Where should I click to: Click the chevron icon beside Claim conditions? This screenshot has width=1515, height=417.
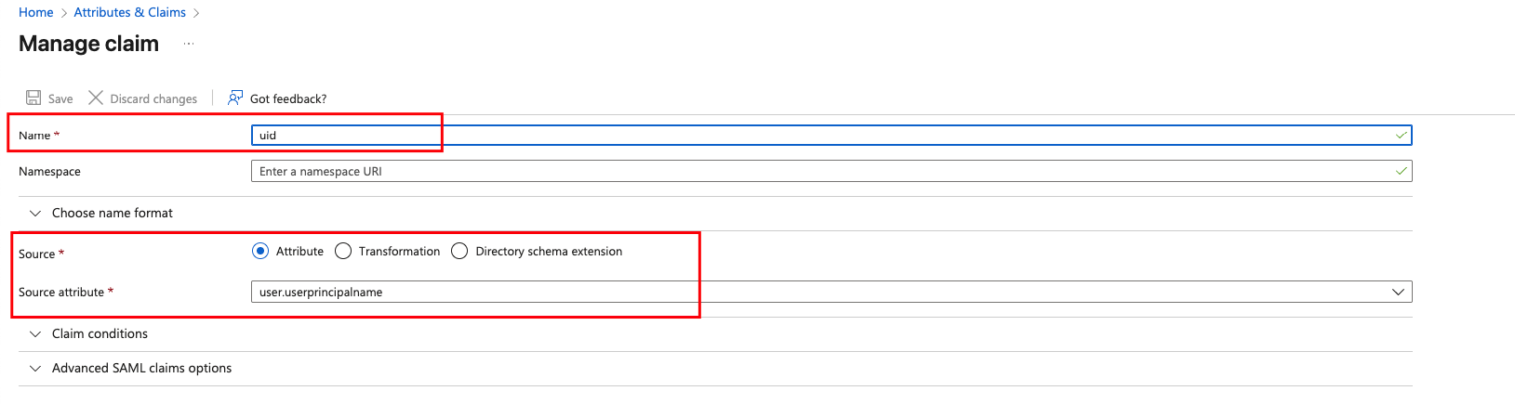tap(35, 334)
